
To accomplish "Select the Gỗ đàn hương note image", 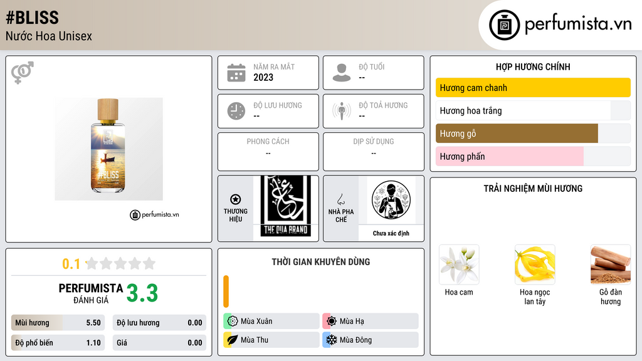I will pos(611,265).
